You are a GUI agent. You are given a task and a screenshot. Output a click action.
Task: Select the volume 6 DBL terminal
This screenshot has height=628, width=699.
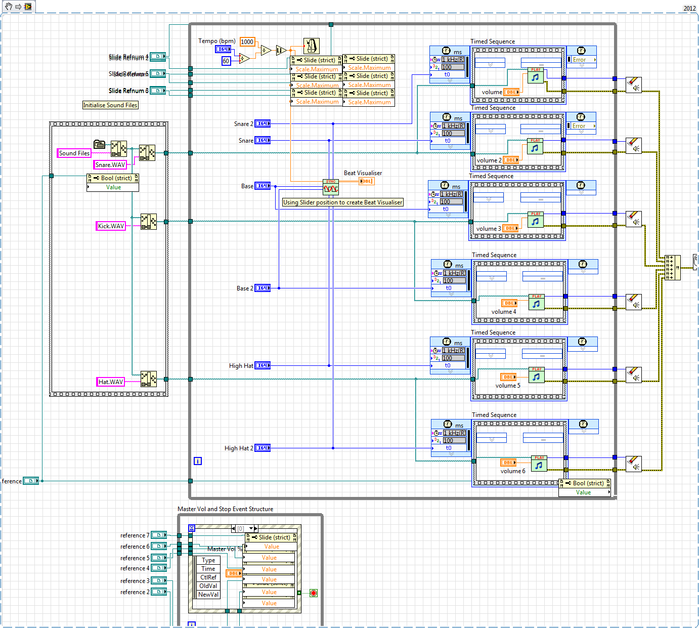tap(509, 463)
